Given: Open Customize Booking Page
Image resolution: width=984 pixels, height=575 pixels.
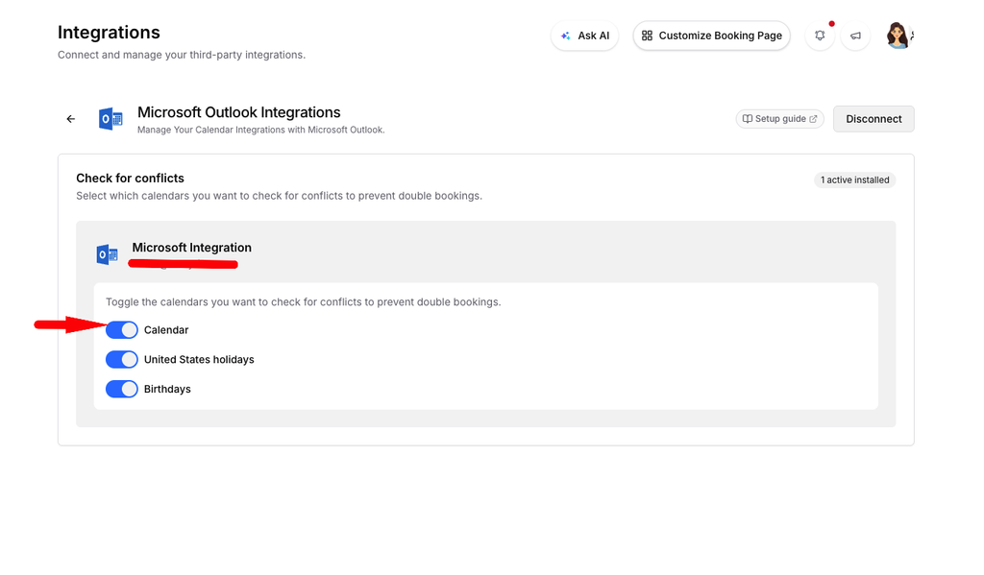Looking at the screenshot, I should (x=712, y=36).
